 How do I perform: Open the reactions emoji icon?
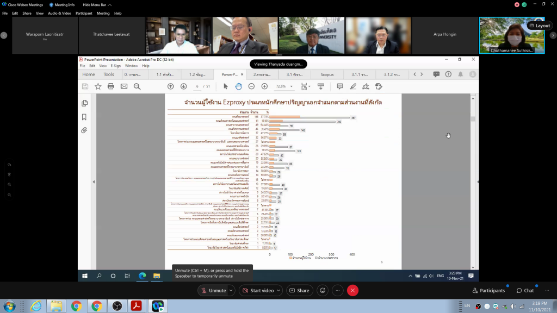tap(323, 291)
